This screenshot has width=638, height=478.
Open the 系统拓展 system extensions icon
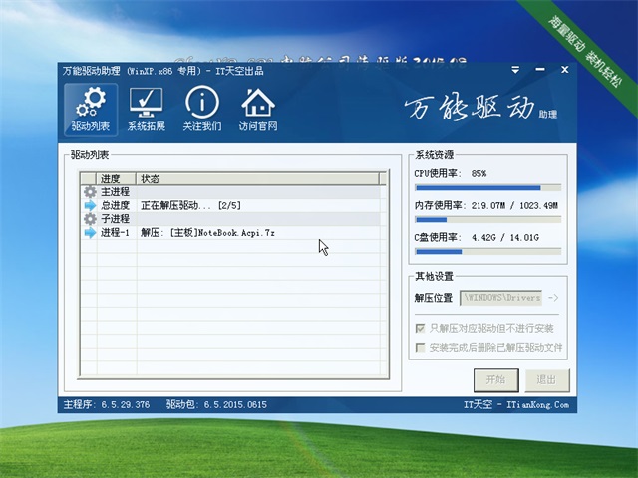(147, 110)
